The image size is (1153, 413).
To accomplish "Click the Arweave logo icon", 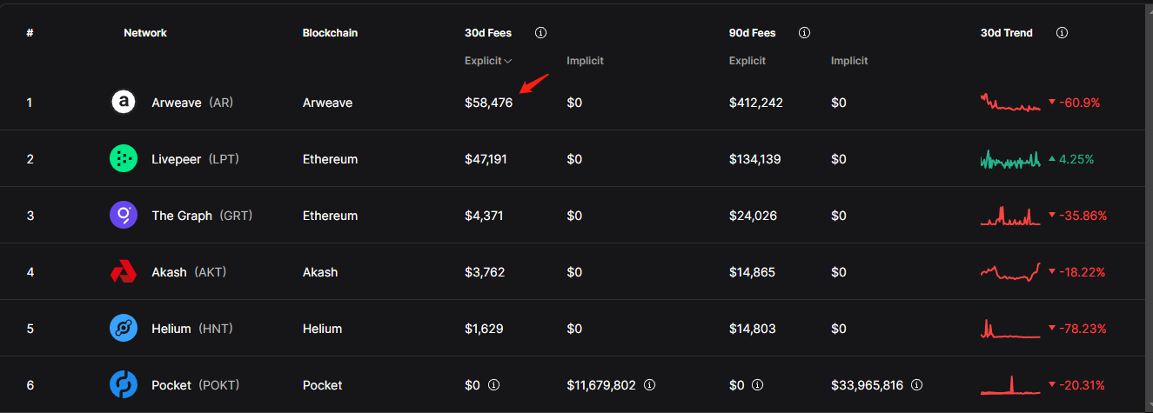I will point(124,103).
